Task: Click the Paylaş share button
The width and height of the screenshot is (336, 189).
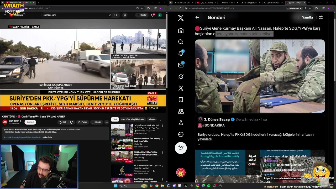Action: pyautogui.click(x=82, y=122)
